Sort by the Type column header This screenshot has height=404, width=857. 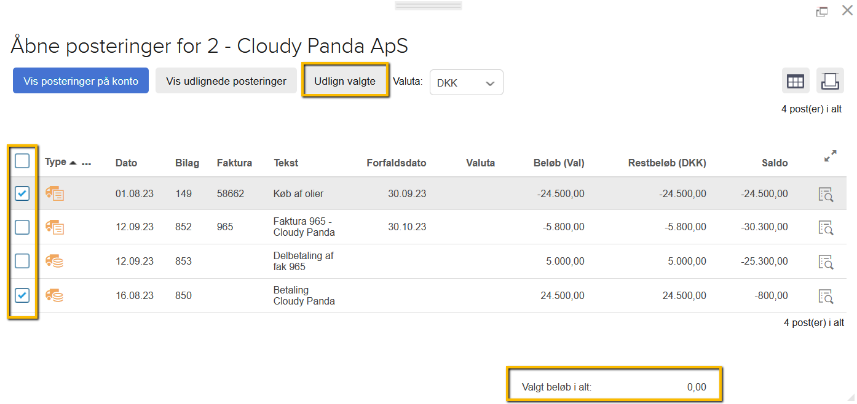pos(56,162)
